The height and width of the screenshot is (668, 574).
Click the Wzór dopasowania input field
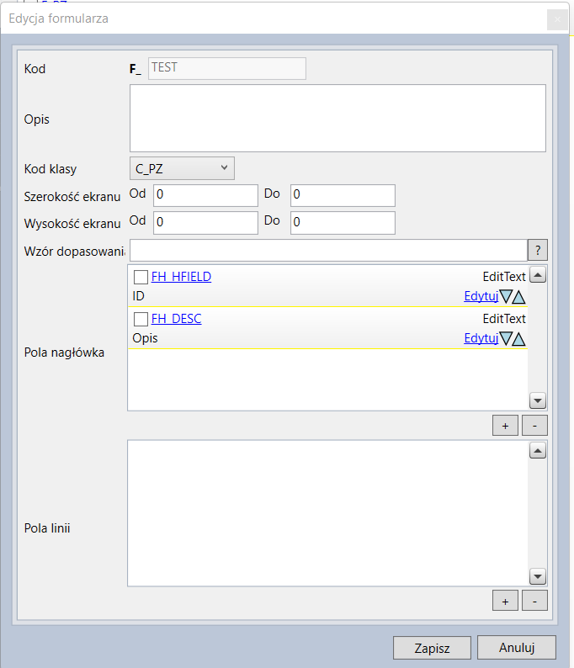point(328,250)
